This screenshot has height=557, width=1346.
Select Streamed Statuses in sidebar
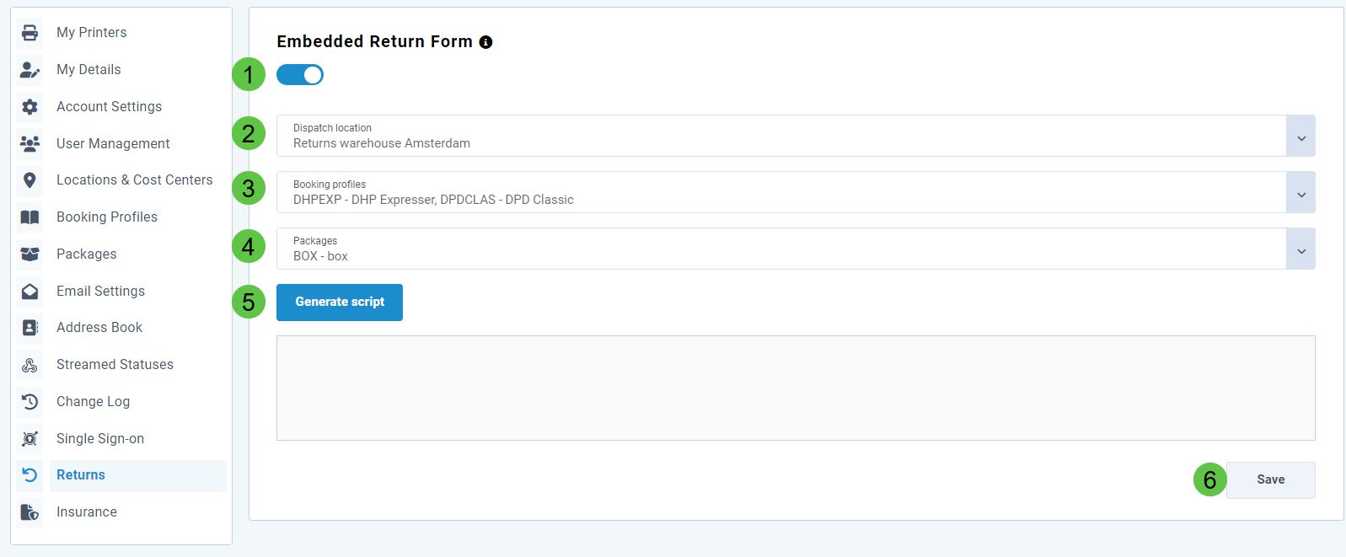pos(115,365)
